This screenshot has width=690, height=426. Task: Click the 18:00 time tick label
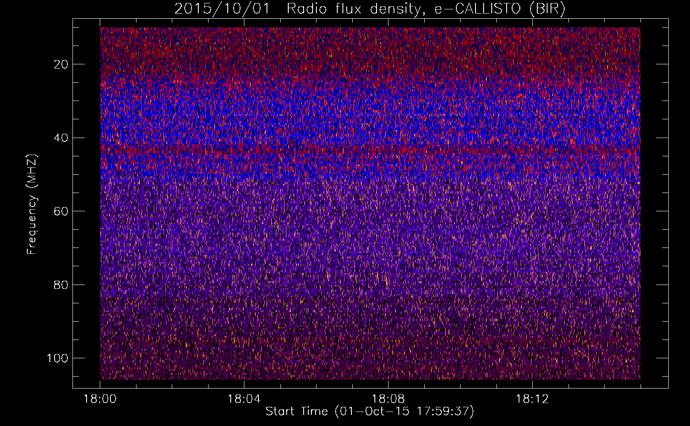(100, 399)
